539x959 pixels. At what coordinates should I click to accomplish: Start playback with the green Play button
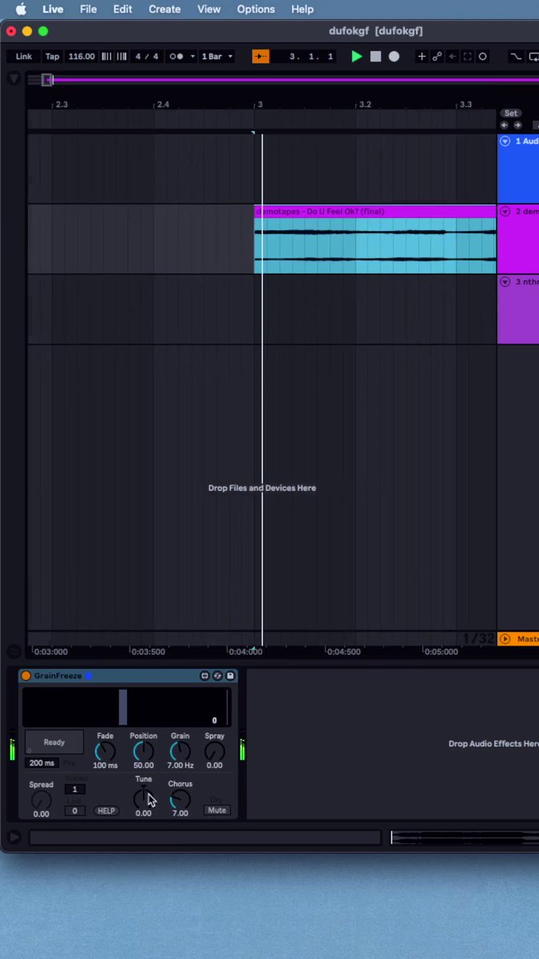point(357,57)
